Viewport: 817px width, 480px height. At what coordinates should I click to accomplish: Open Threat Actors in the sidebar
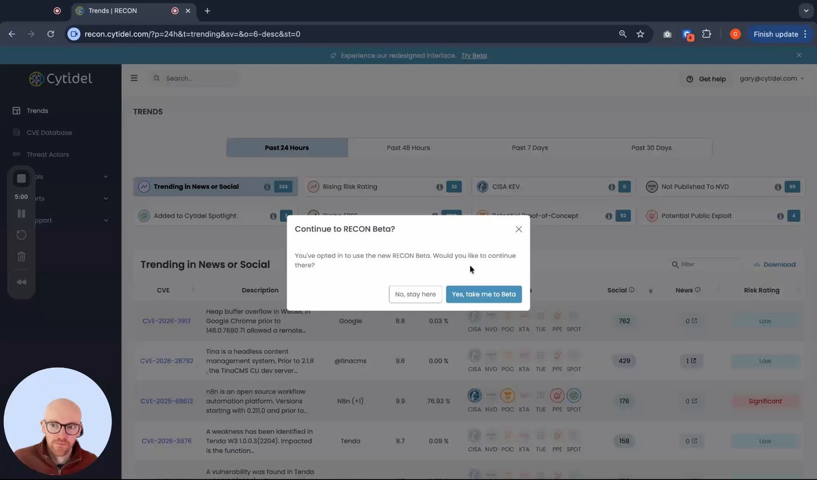[x=47, y=155]
